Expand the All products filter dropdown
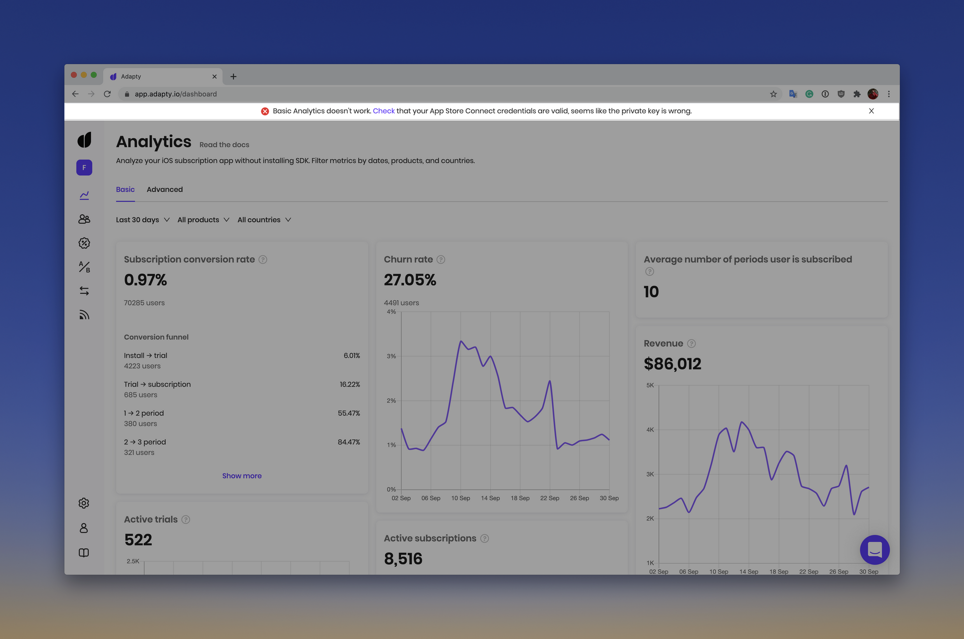Screen dimensions: 964x639 [x=202, y=220]
